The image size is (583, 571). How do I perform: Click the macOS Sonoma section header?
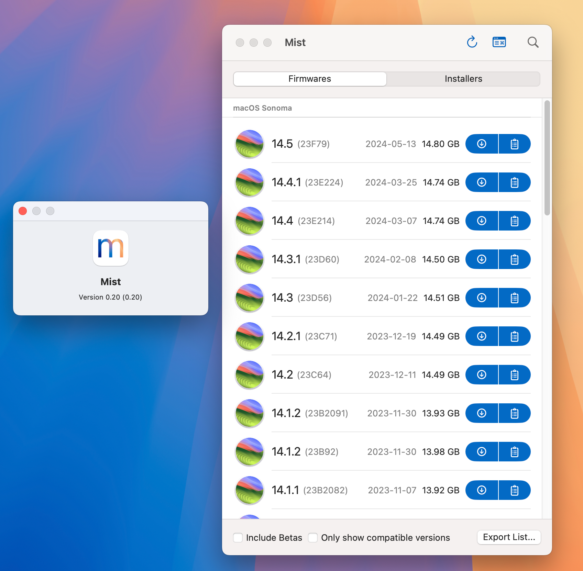(x=263, y=108)
